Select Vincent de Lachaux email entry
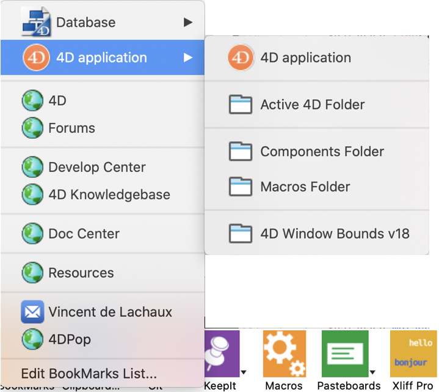439x392 pixels. click(x=103, y=312)
